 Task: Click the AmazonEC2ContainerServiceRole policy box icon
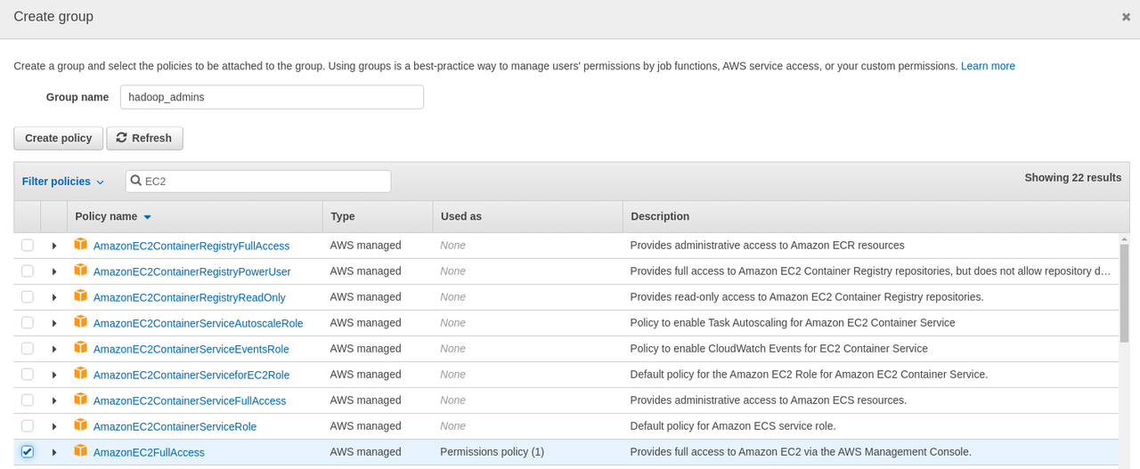(80, 425)
